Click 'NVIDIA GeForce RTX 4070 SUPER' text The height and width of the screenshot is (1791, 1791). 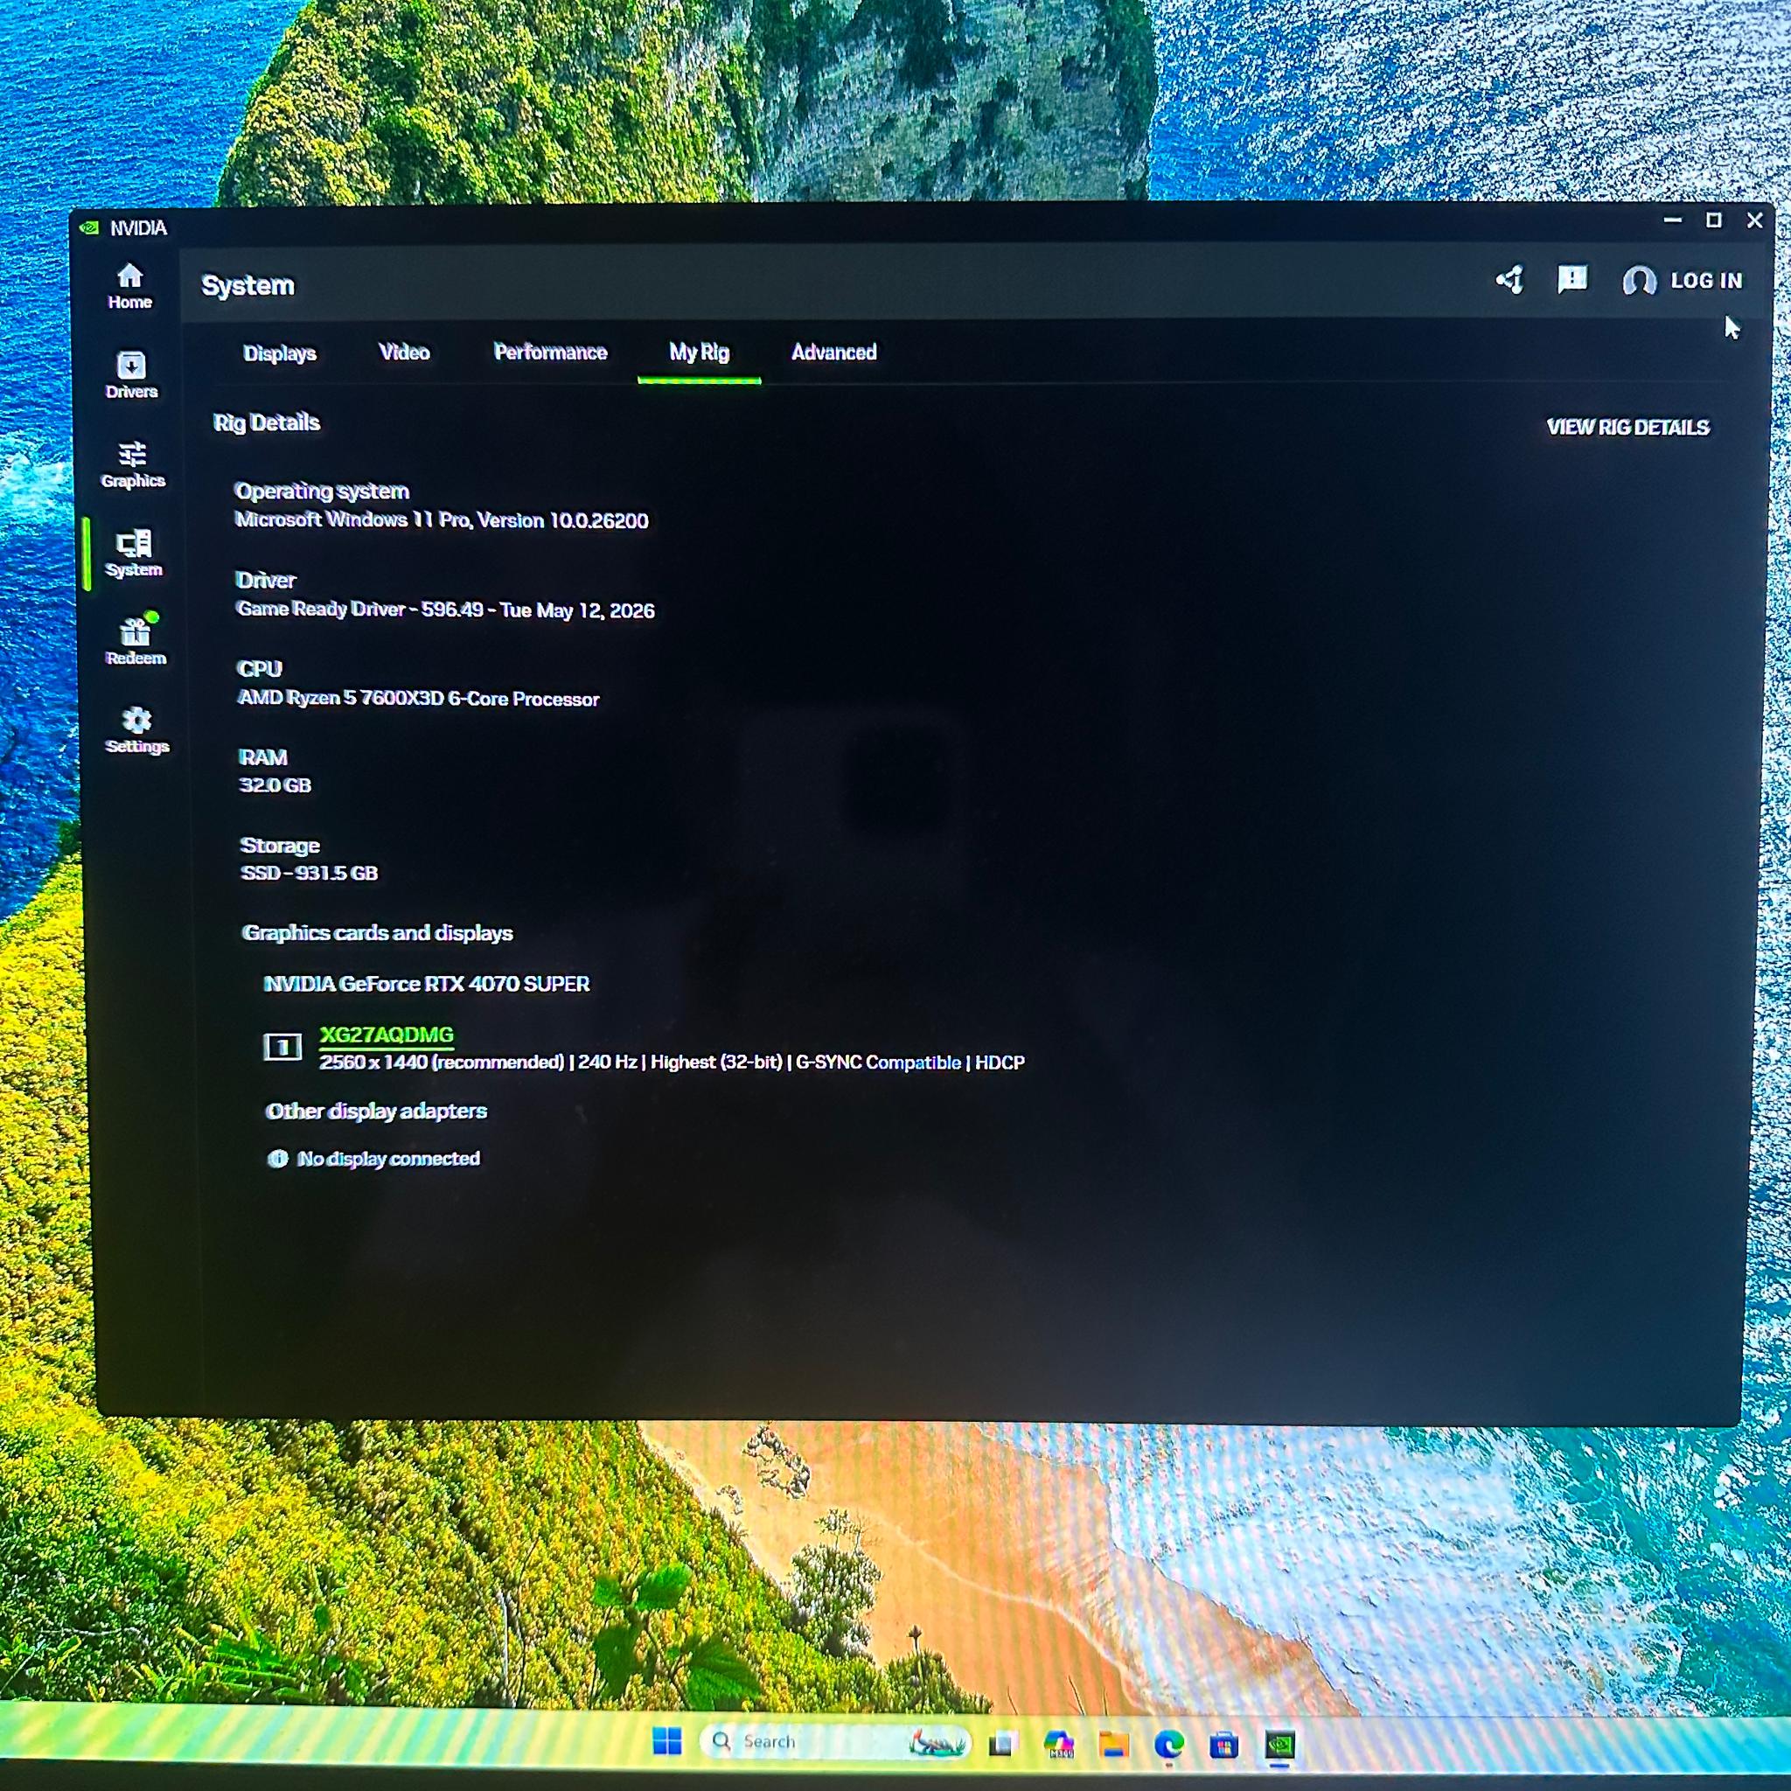[x=427, y=984]
